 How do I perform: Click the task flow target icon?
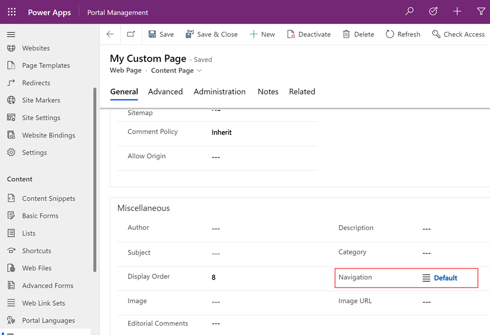(x=433, y=11)
